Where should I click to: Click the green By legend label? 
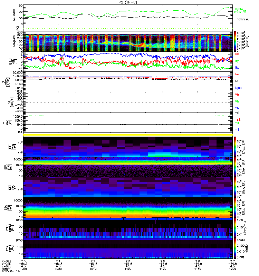coord(237,61)
